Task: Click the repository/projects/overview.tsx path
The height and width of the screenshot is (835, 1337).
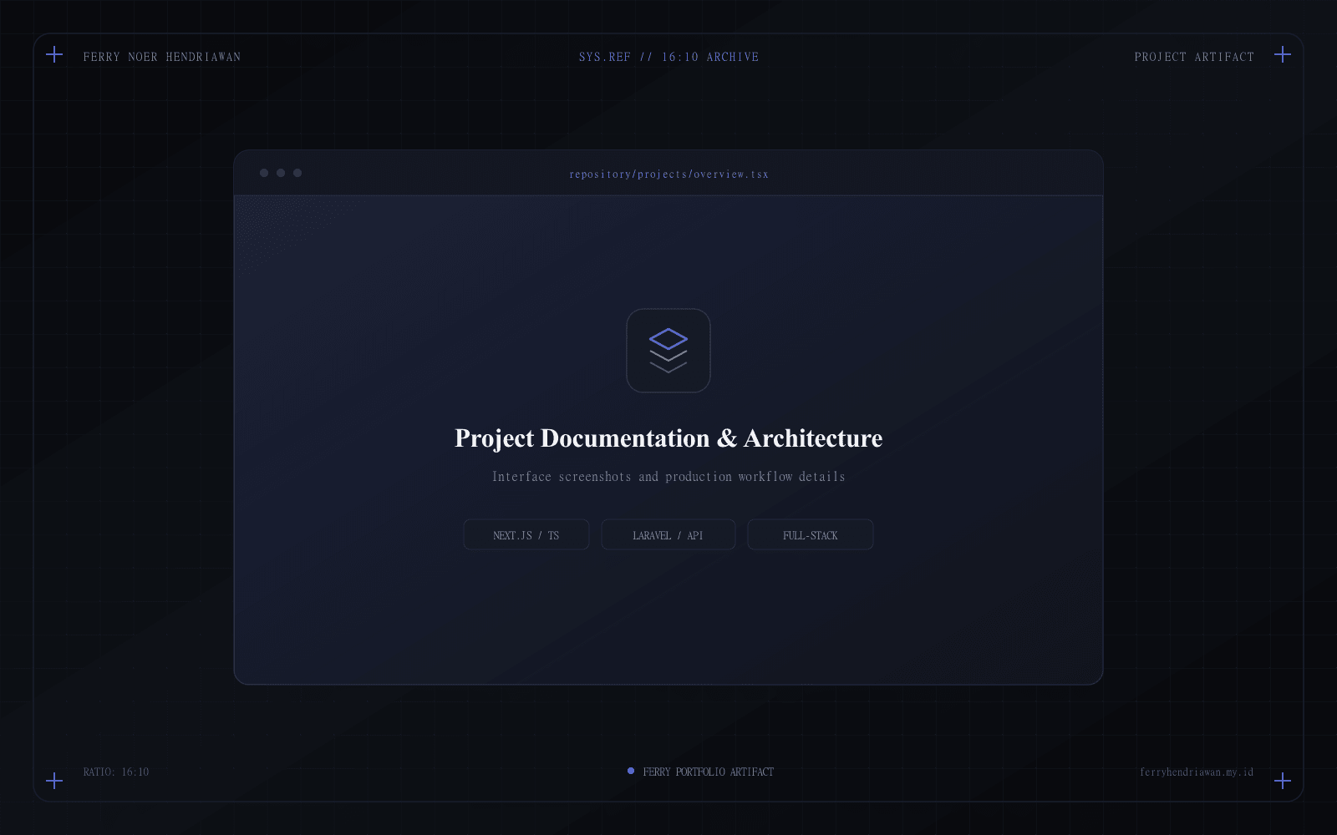Action: 668,175
